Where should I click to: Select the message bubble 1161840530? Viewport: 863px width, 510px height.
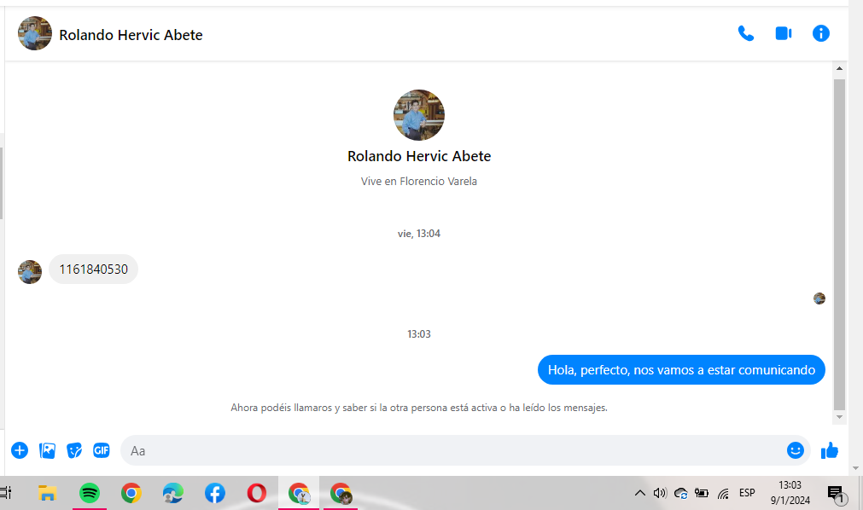(93, 269)
